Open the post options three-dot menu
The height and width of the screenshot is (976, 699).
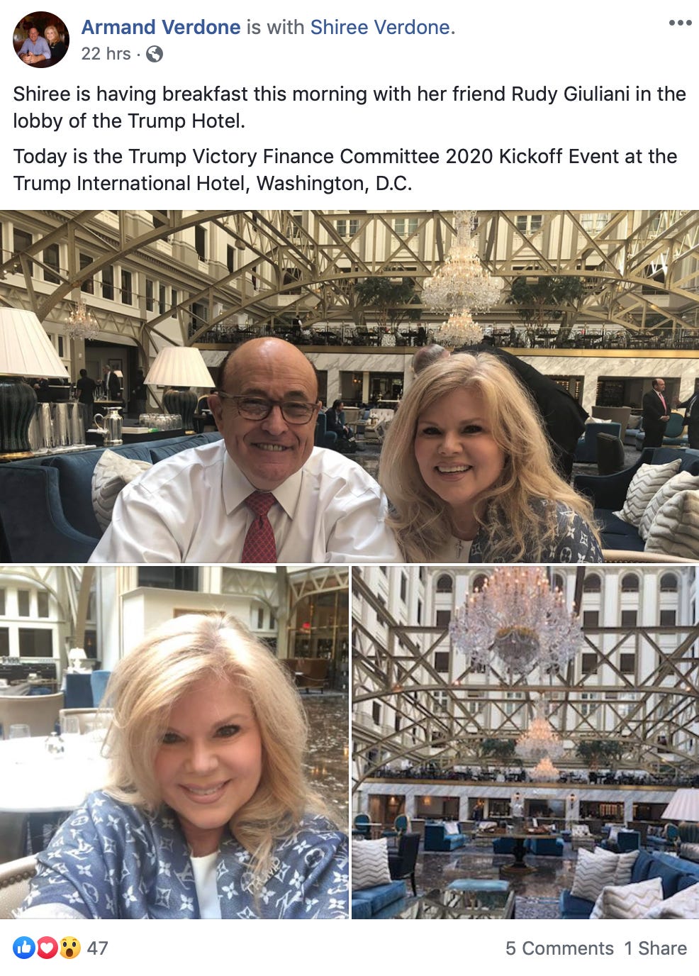click(680, 23)
